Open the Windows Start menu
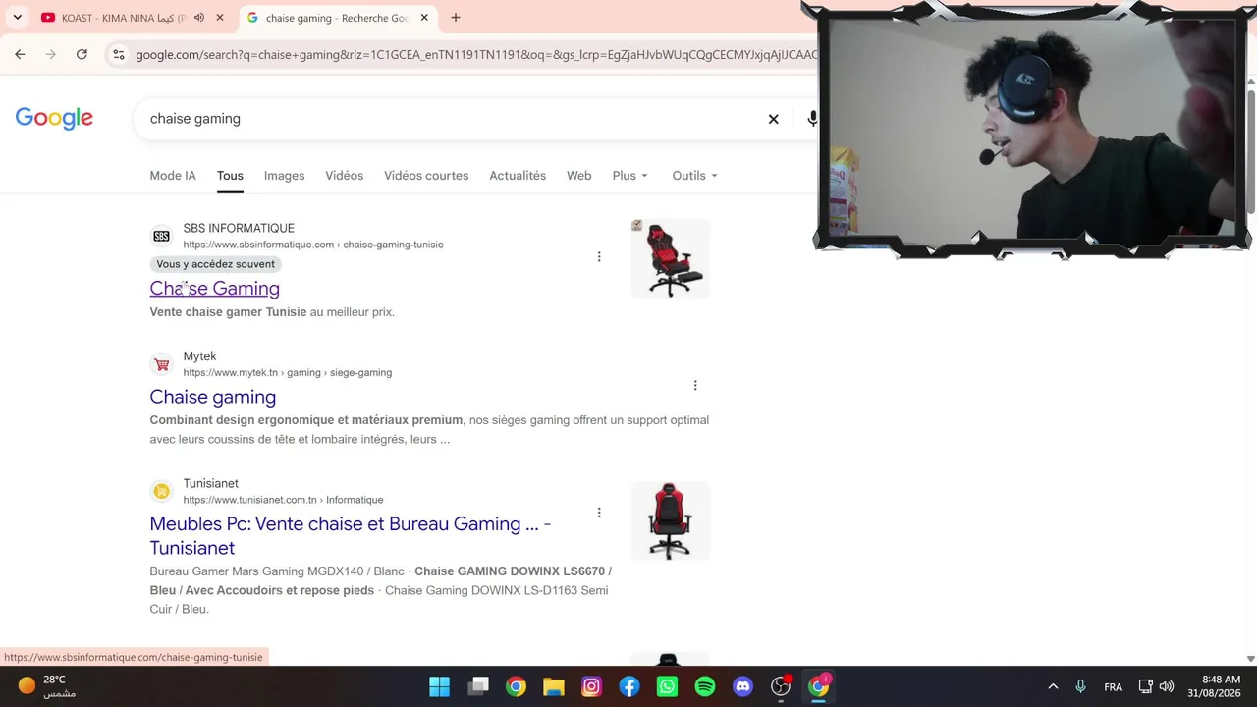This screenshot has width=1257, height=707. pyautogui.click(x=439, y=686)
